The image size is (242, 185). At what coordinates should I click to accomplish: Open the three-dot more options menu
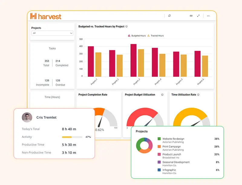pyautogui.click(x=208, y=16)
